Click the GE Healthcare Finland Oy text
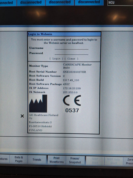This screenshot has height=178, width=133. 44,116
